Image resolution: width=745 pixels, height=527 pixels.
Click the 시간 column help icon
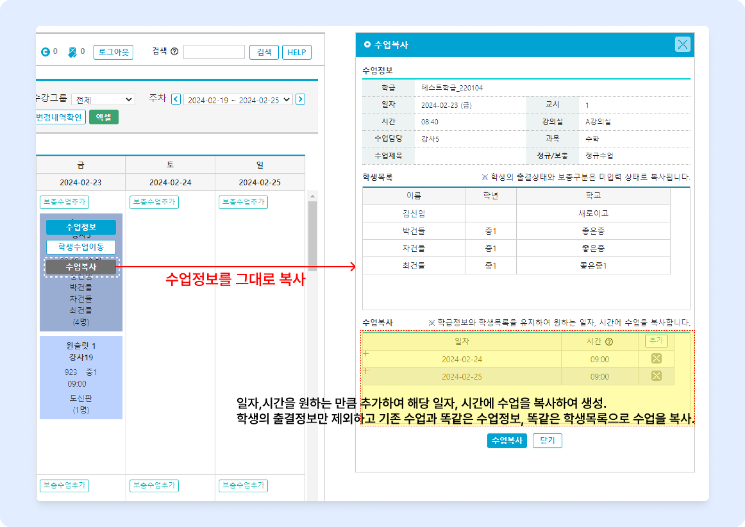(x=609, y=342)
